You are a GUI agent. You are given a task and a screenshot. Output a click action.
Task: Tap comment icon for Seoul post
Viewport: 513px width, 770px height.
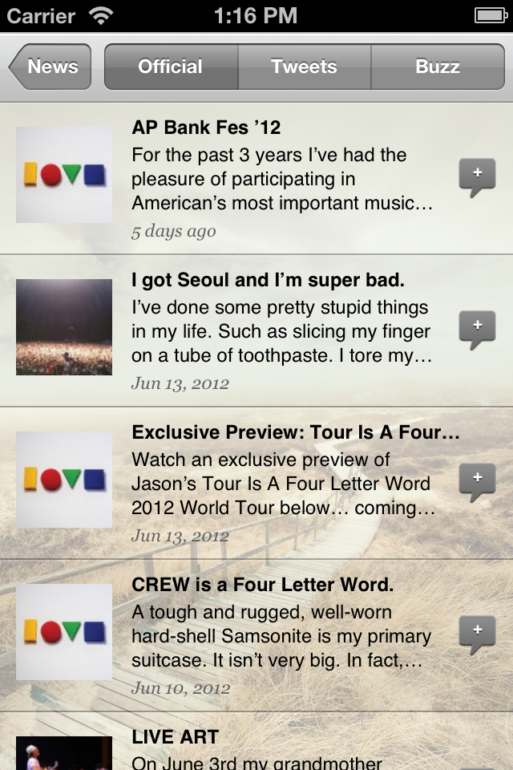[477, 330]
